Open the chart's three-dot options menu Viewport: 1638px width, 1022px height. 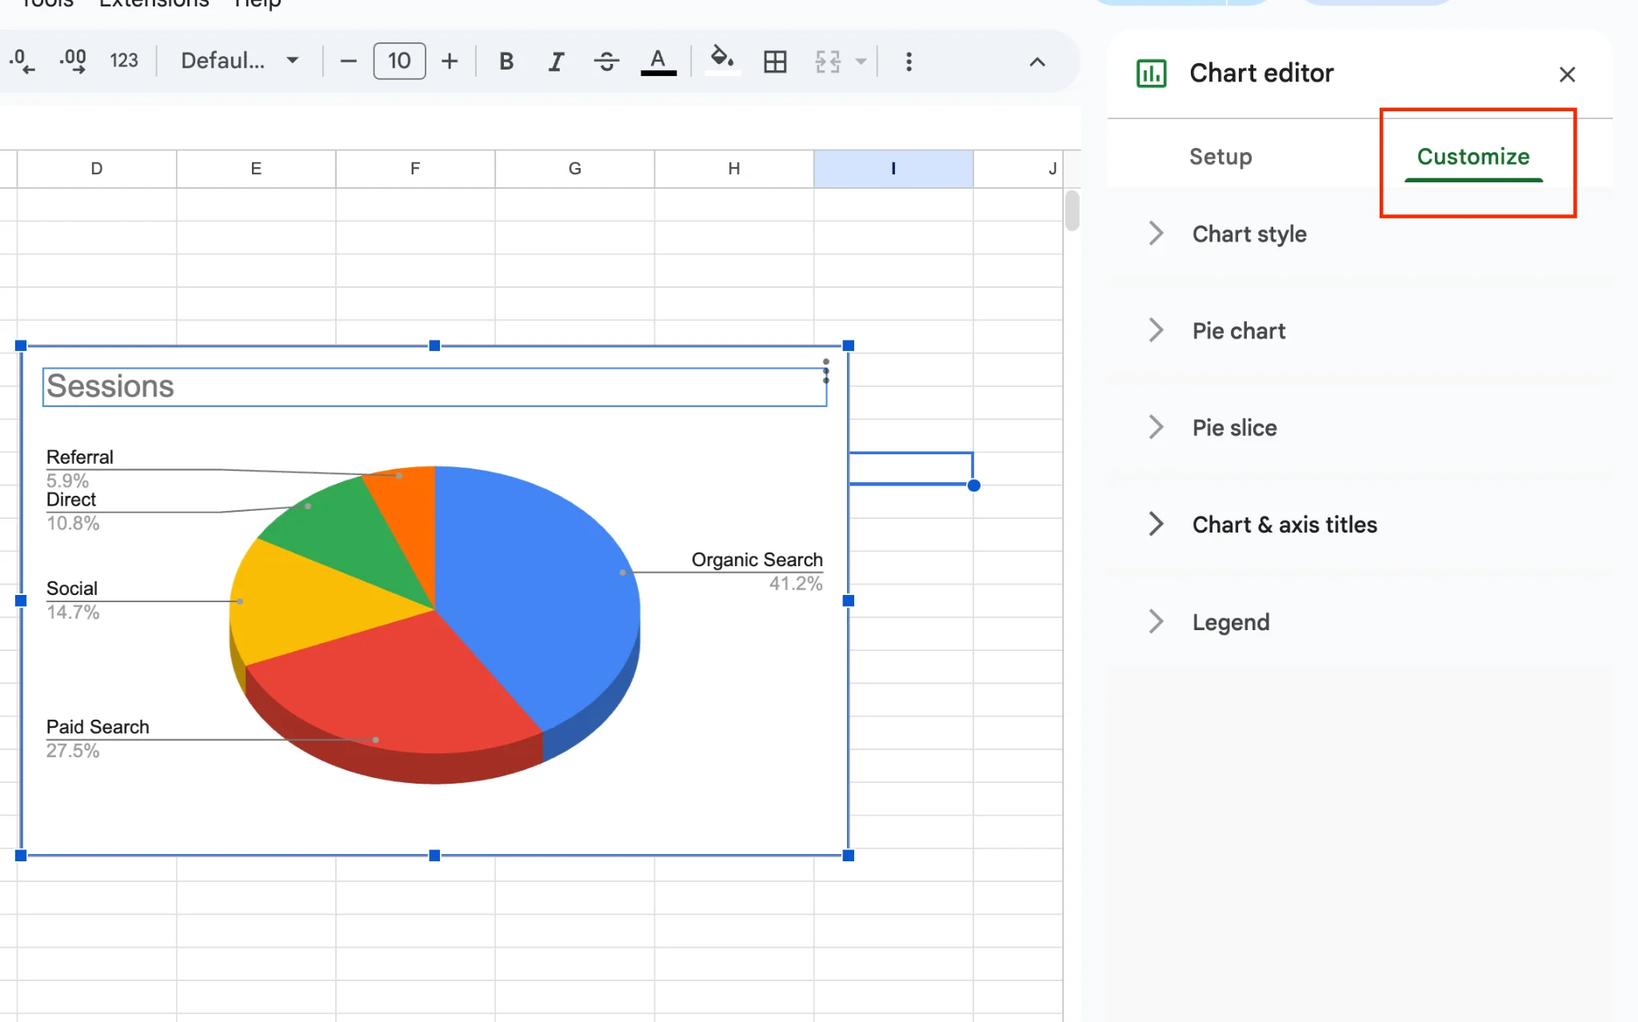click(x=826, y=371)
